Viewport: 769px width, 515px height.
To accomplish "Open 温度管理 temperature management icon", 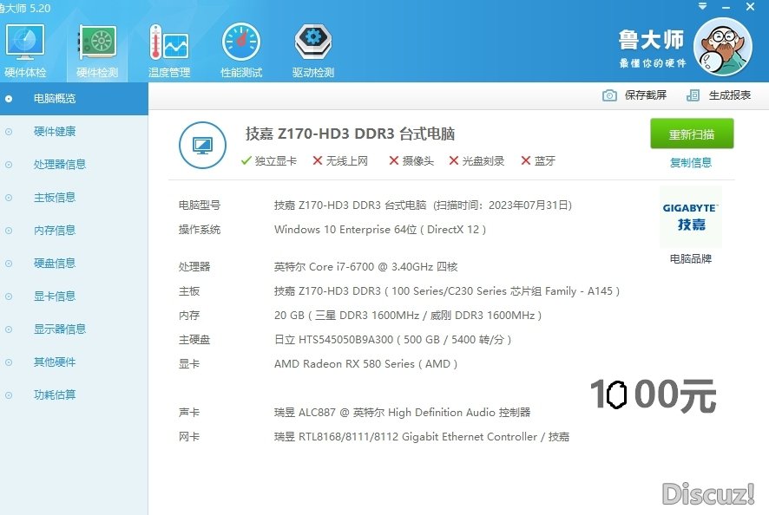I will tap(169, 51).
